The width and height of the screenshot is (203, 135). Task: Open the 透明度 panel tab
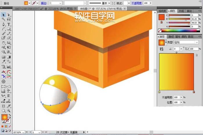tap(162, 11)
